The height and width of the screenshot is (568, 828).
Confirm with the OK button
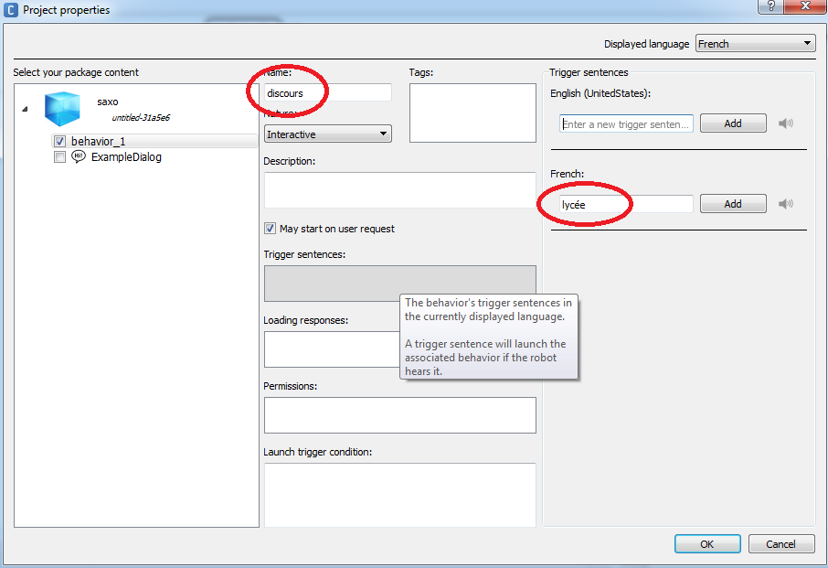(707, 543)
